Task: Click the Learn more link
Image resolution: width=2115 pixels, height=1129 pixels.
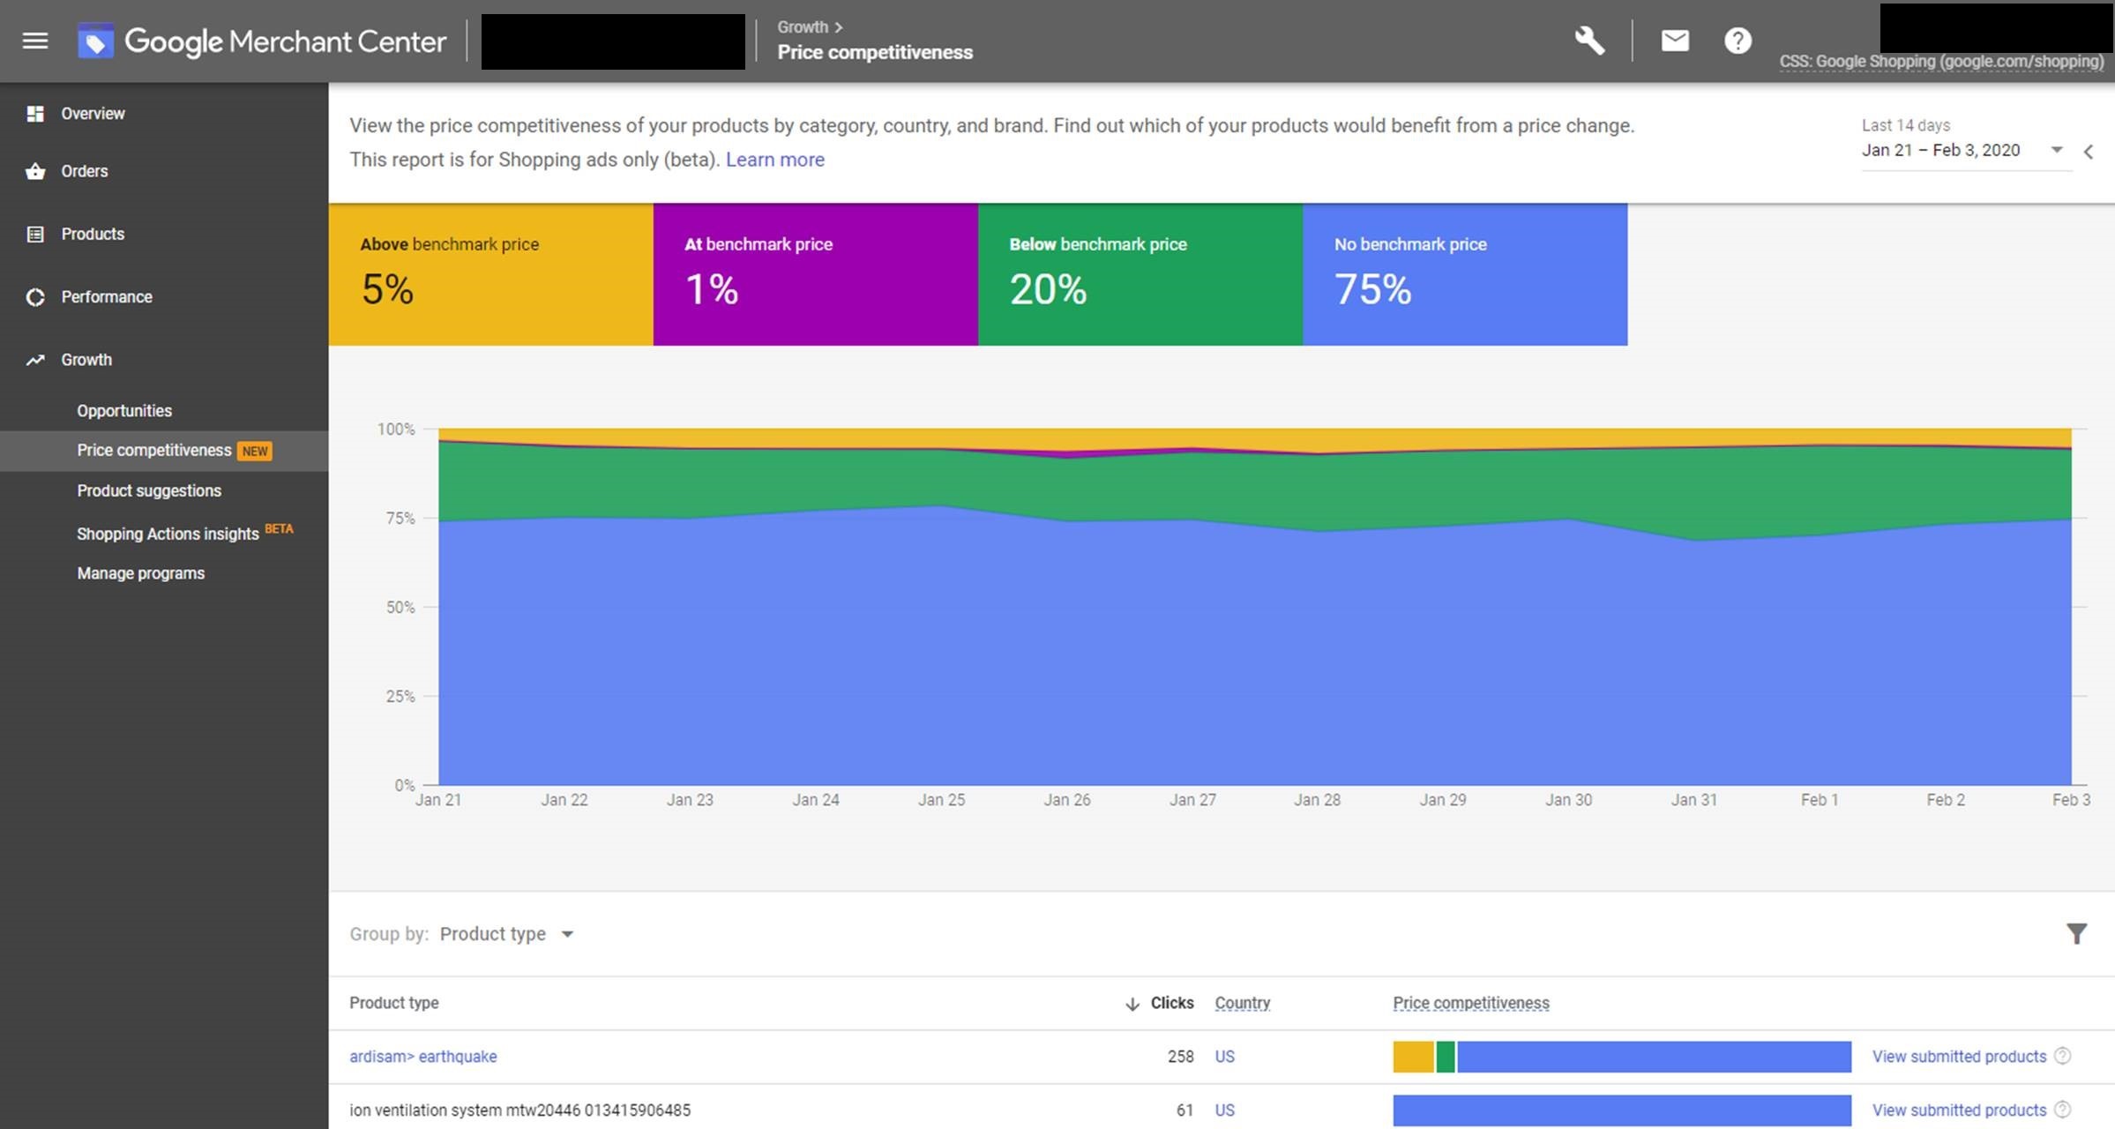Action: (775, 160)
